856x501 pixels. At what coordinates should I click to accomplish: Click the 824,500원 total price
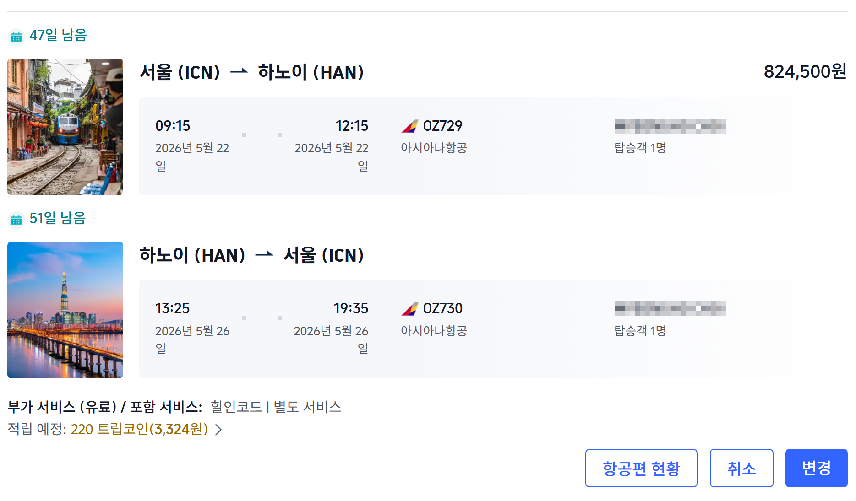[805, 72]
